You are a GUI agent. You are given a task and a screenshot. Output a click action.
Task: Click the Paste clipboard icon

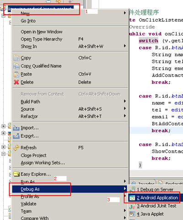point(16,74)
